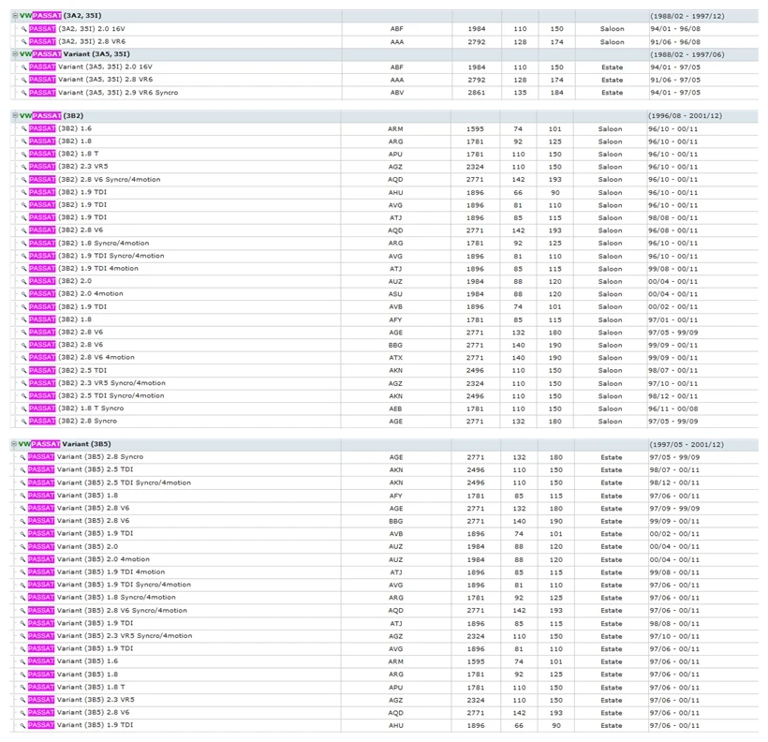Open PASSAT Variant (3B5) 2.3 VR5 Syncro/4motion

110,636
